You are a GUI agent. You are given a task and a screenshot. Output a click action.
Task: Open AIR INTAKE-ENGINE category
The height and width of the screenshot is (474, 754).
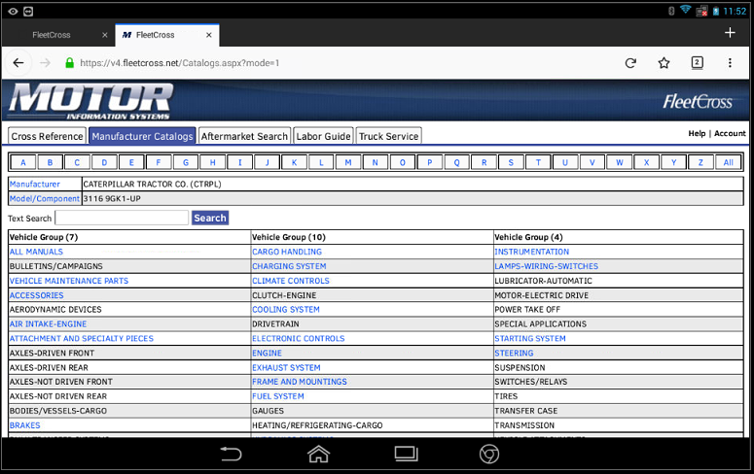point(48,324)
